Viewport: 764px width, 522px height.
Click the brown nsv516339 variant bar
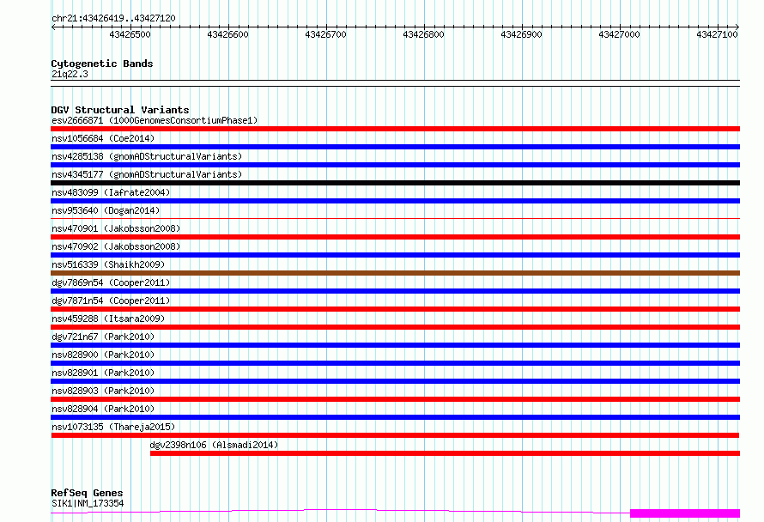pyautogui.click(x=395, y=273)
